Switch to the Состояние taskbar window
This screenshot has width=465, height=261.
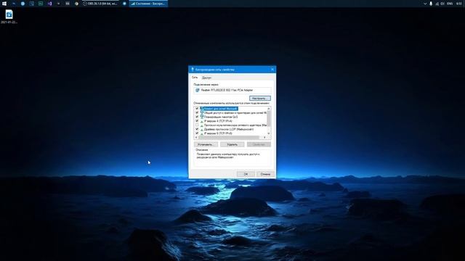click(x=148, y=4)
